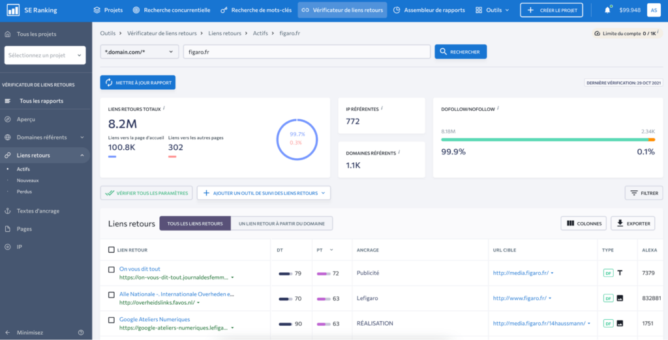This screenshot has height=340, width=668.
Task: Click DF badge in Alle Nationale row
Action: (609, 298)
